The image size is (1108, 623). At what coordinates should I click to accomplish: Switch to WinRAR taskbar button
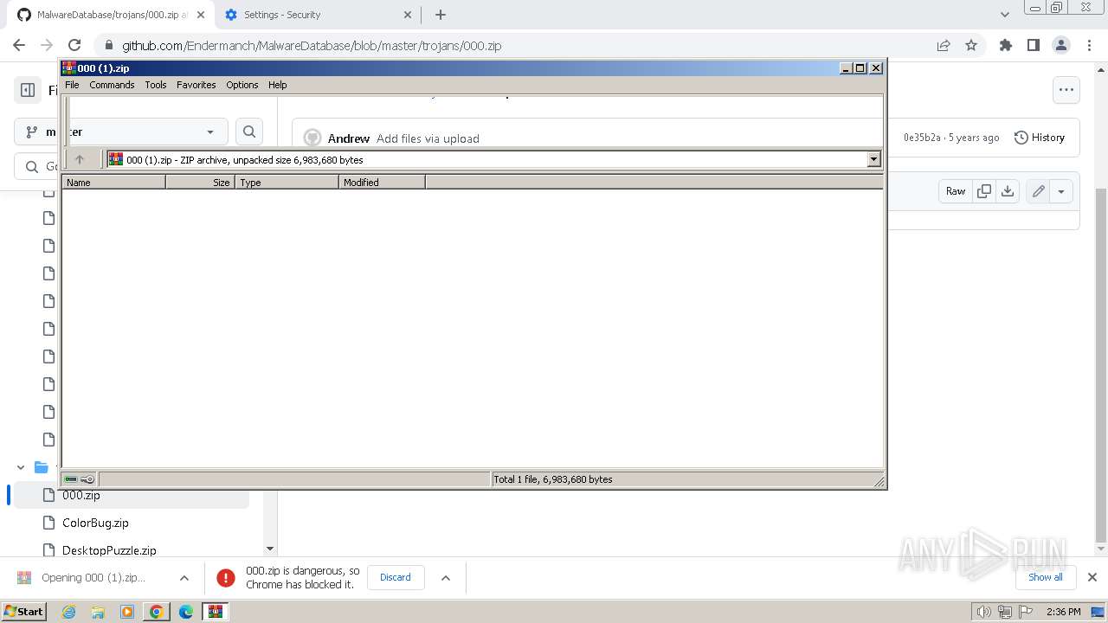[x=216, y=612]
